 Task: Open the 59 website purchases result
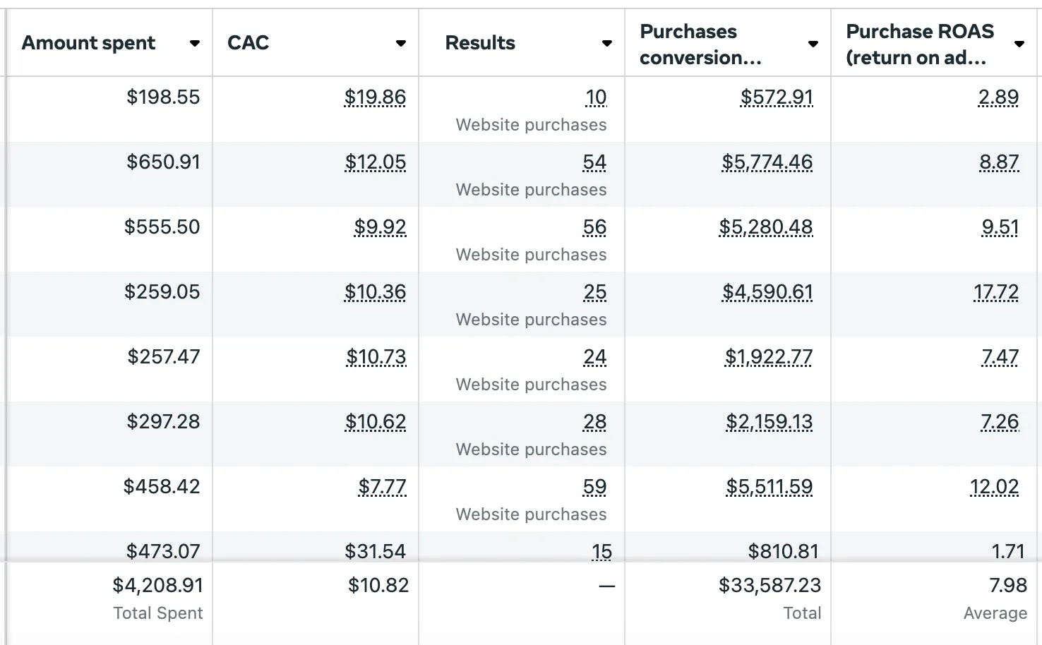tap(594, 487)
